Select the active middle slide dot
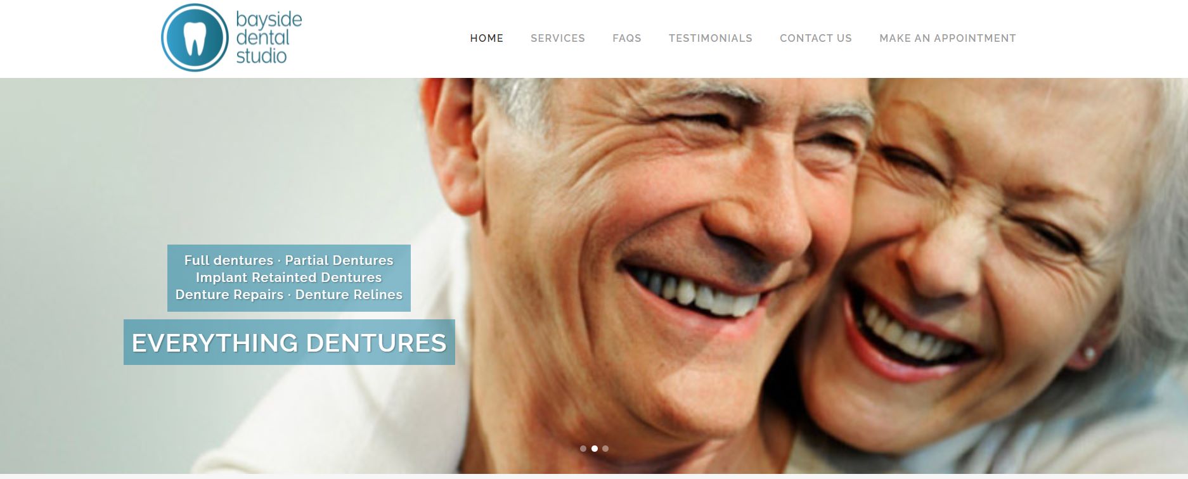This screenshot has width=1188, height=479. point(595,449)
